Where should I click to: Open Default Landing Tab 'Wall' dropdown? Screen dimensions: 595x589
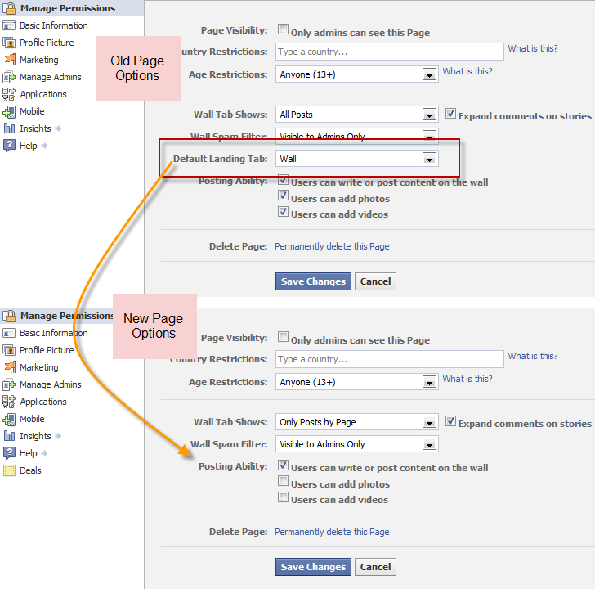(356, 159)
